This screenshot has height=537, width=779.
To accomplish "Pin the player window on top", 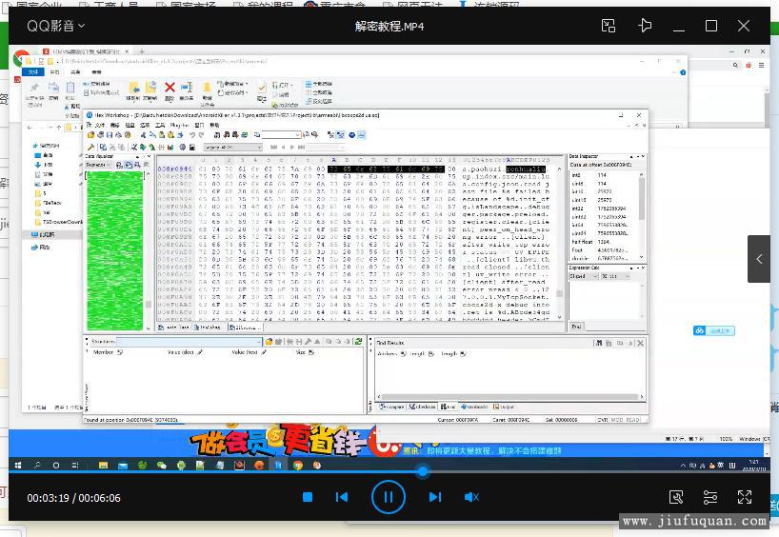I will (x=645, y=26).
